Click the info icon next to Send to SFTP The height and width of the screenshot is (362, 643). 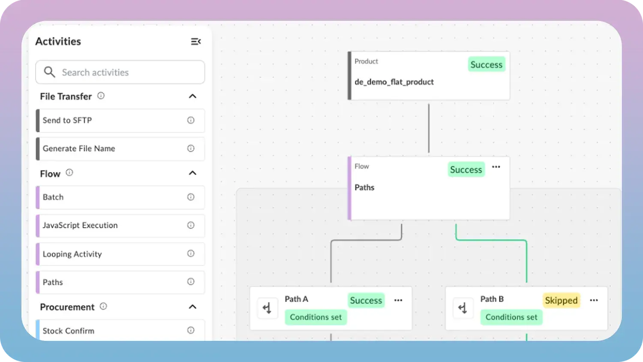[x=191, y=120]
